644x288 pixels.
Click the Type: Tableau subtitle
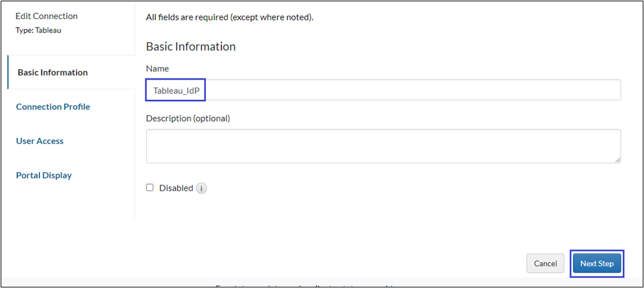[38, 30]
